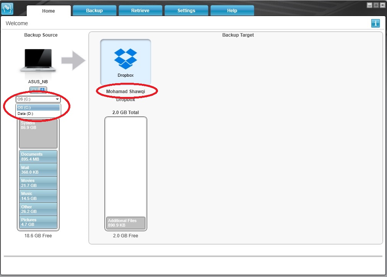Select the Music 14.5 GB category
The image size is (387, 277).
click(x=38, y=196)
